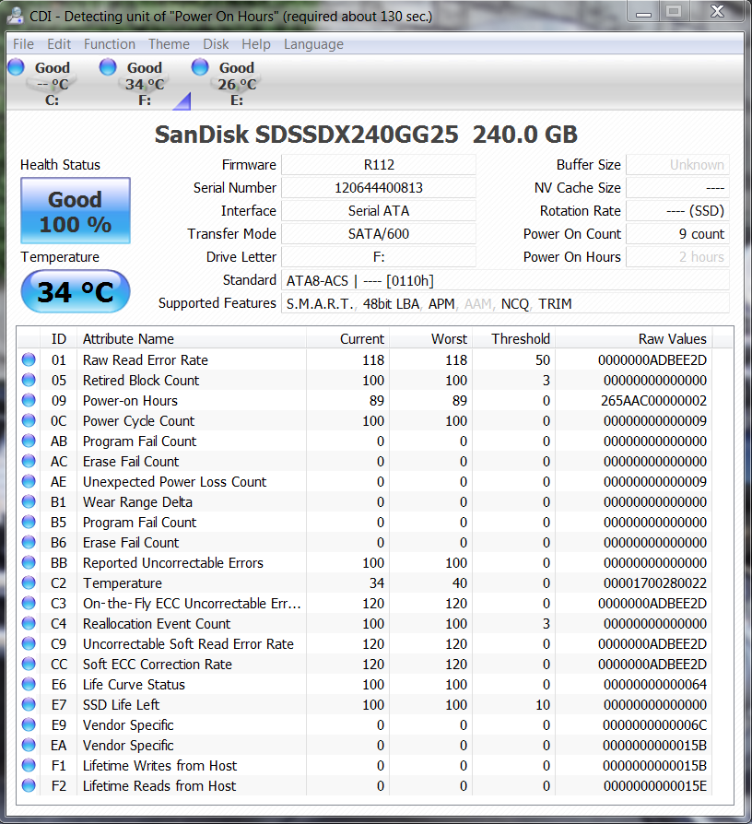This screenshot has height=824, width=752.
Task: Click the 34 °C temperature button
Action: click(76, 292)
